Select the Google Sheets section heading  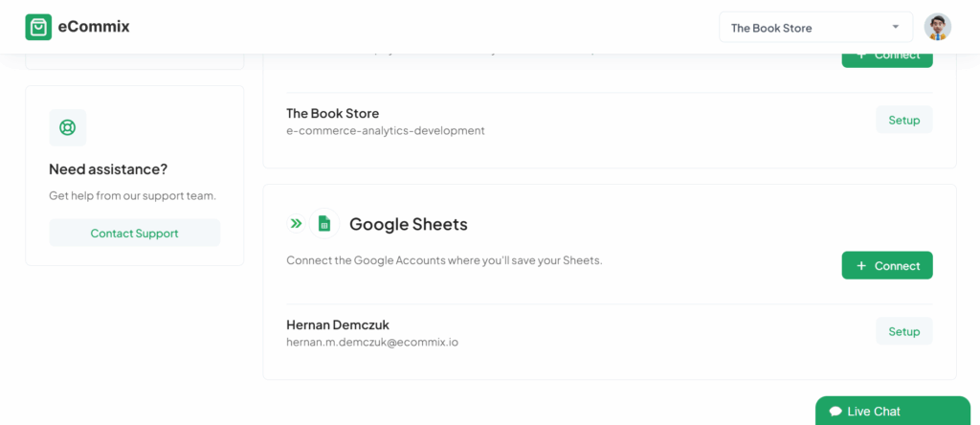point(408,224)
